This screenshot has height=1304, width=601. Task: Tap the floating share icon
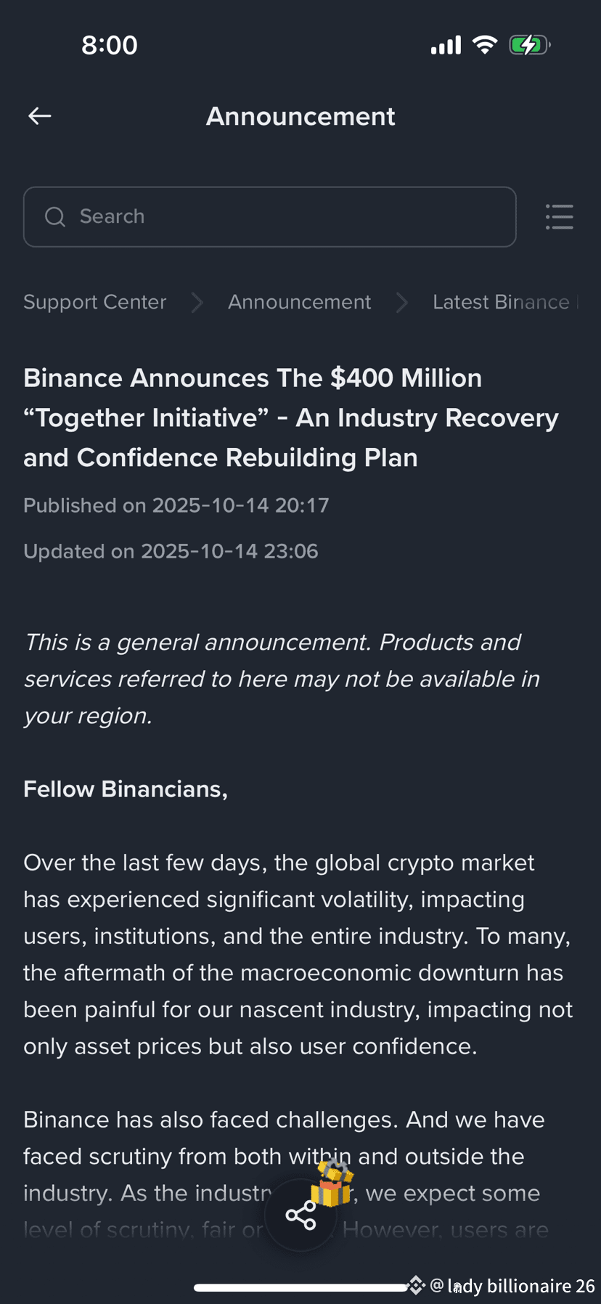point(300,1215)
